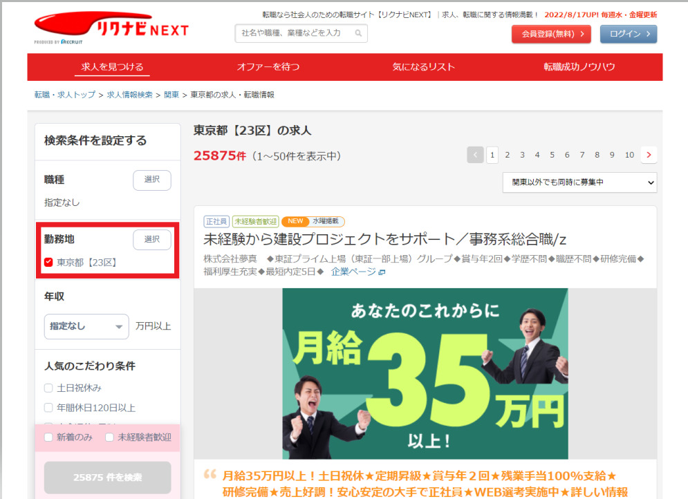Go to results page 7
The height and width of the screenshot is (499, 688).
pyautogui.click(x=582, y=155)
